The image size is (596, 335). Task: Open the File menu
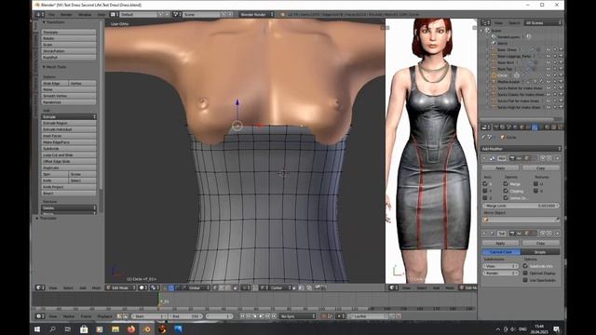[x=51, y=15]
